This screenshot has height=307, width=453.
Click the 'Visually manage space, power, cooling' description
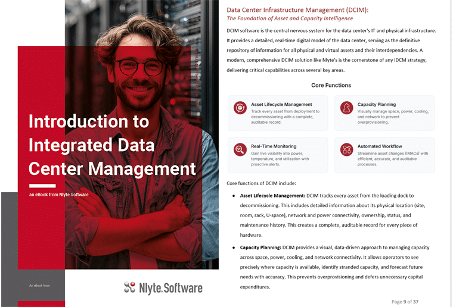393,117
